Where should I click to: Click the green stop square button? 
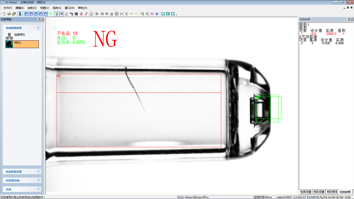coord(173,14)
